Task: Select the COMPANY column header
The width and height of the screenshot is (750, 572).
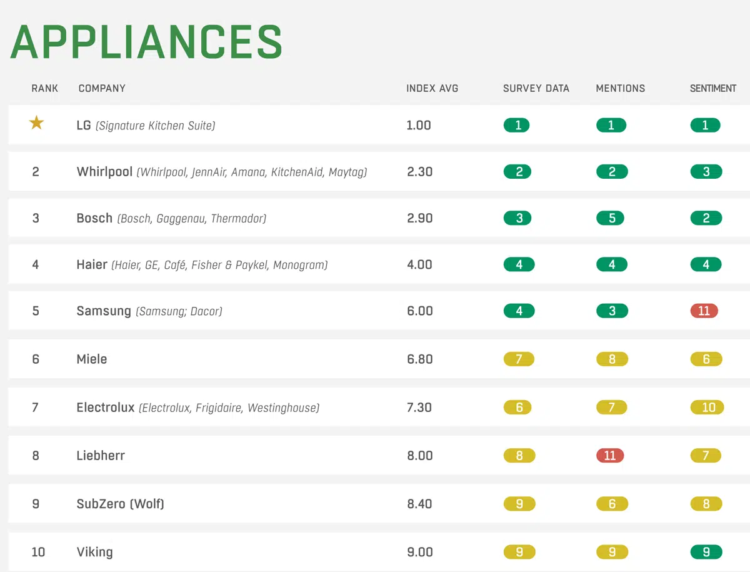Action: click(x=102, y=88)
